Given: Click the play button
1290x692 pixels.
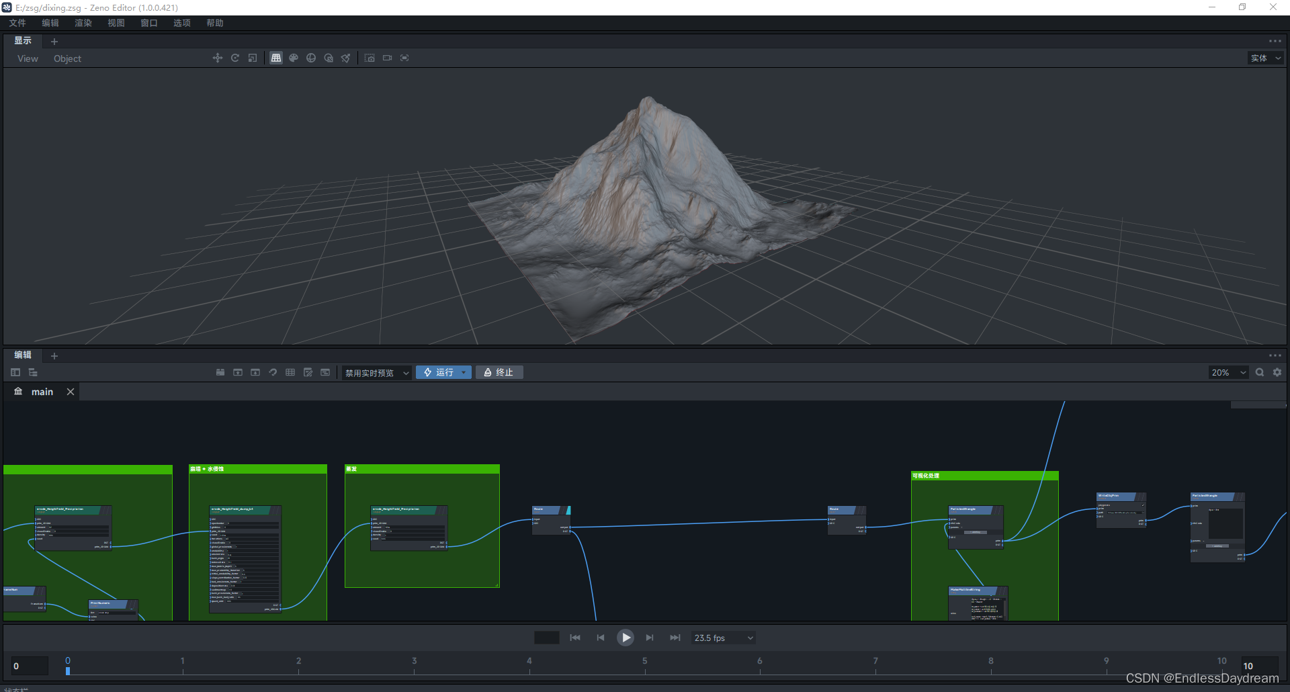Looking at the screenshot, I should click(x=626, y=638).
